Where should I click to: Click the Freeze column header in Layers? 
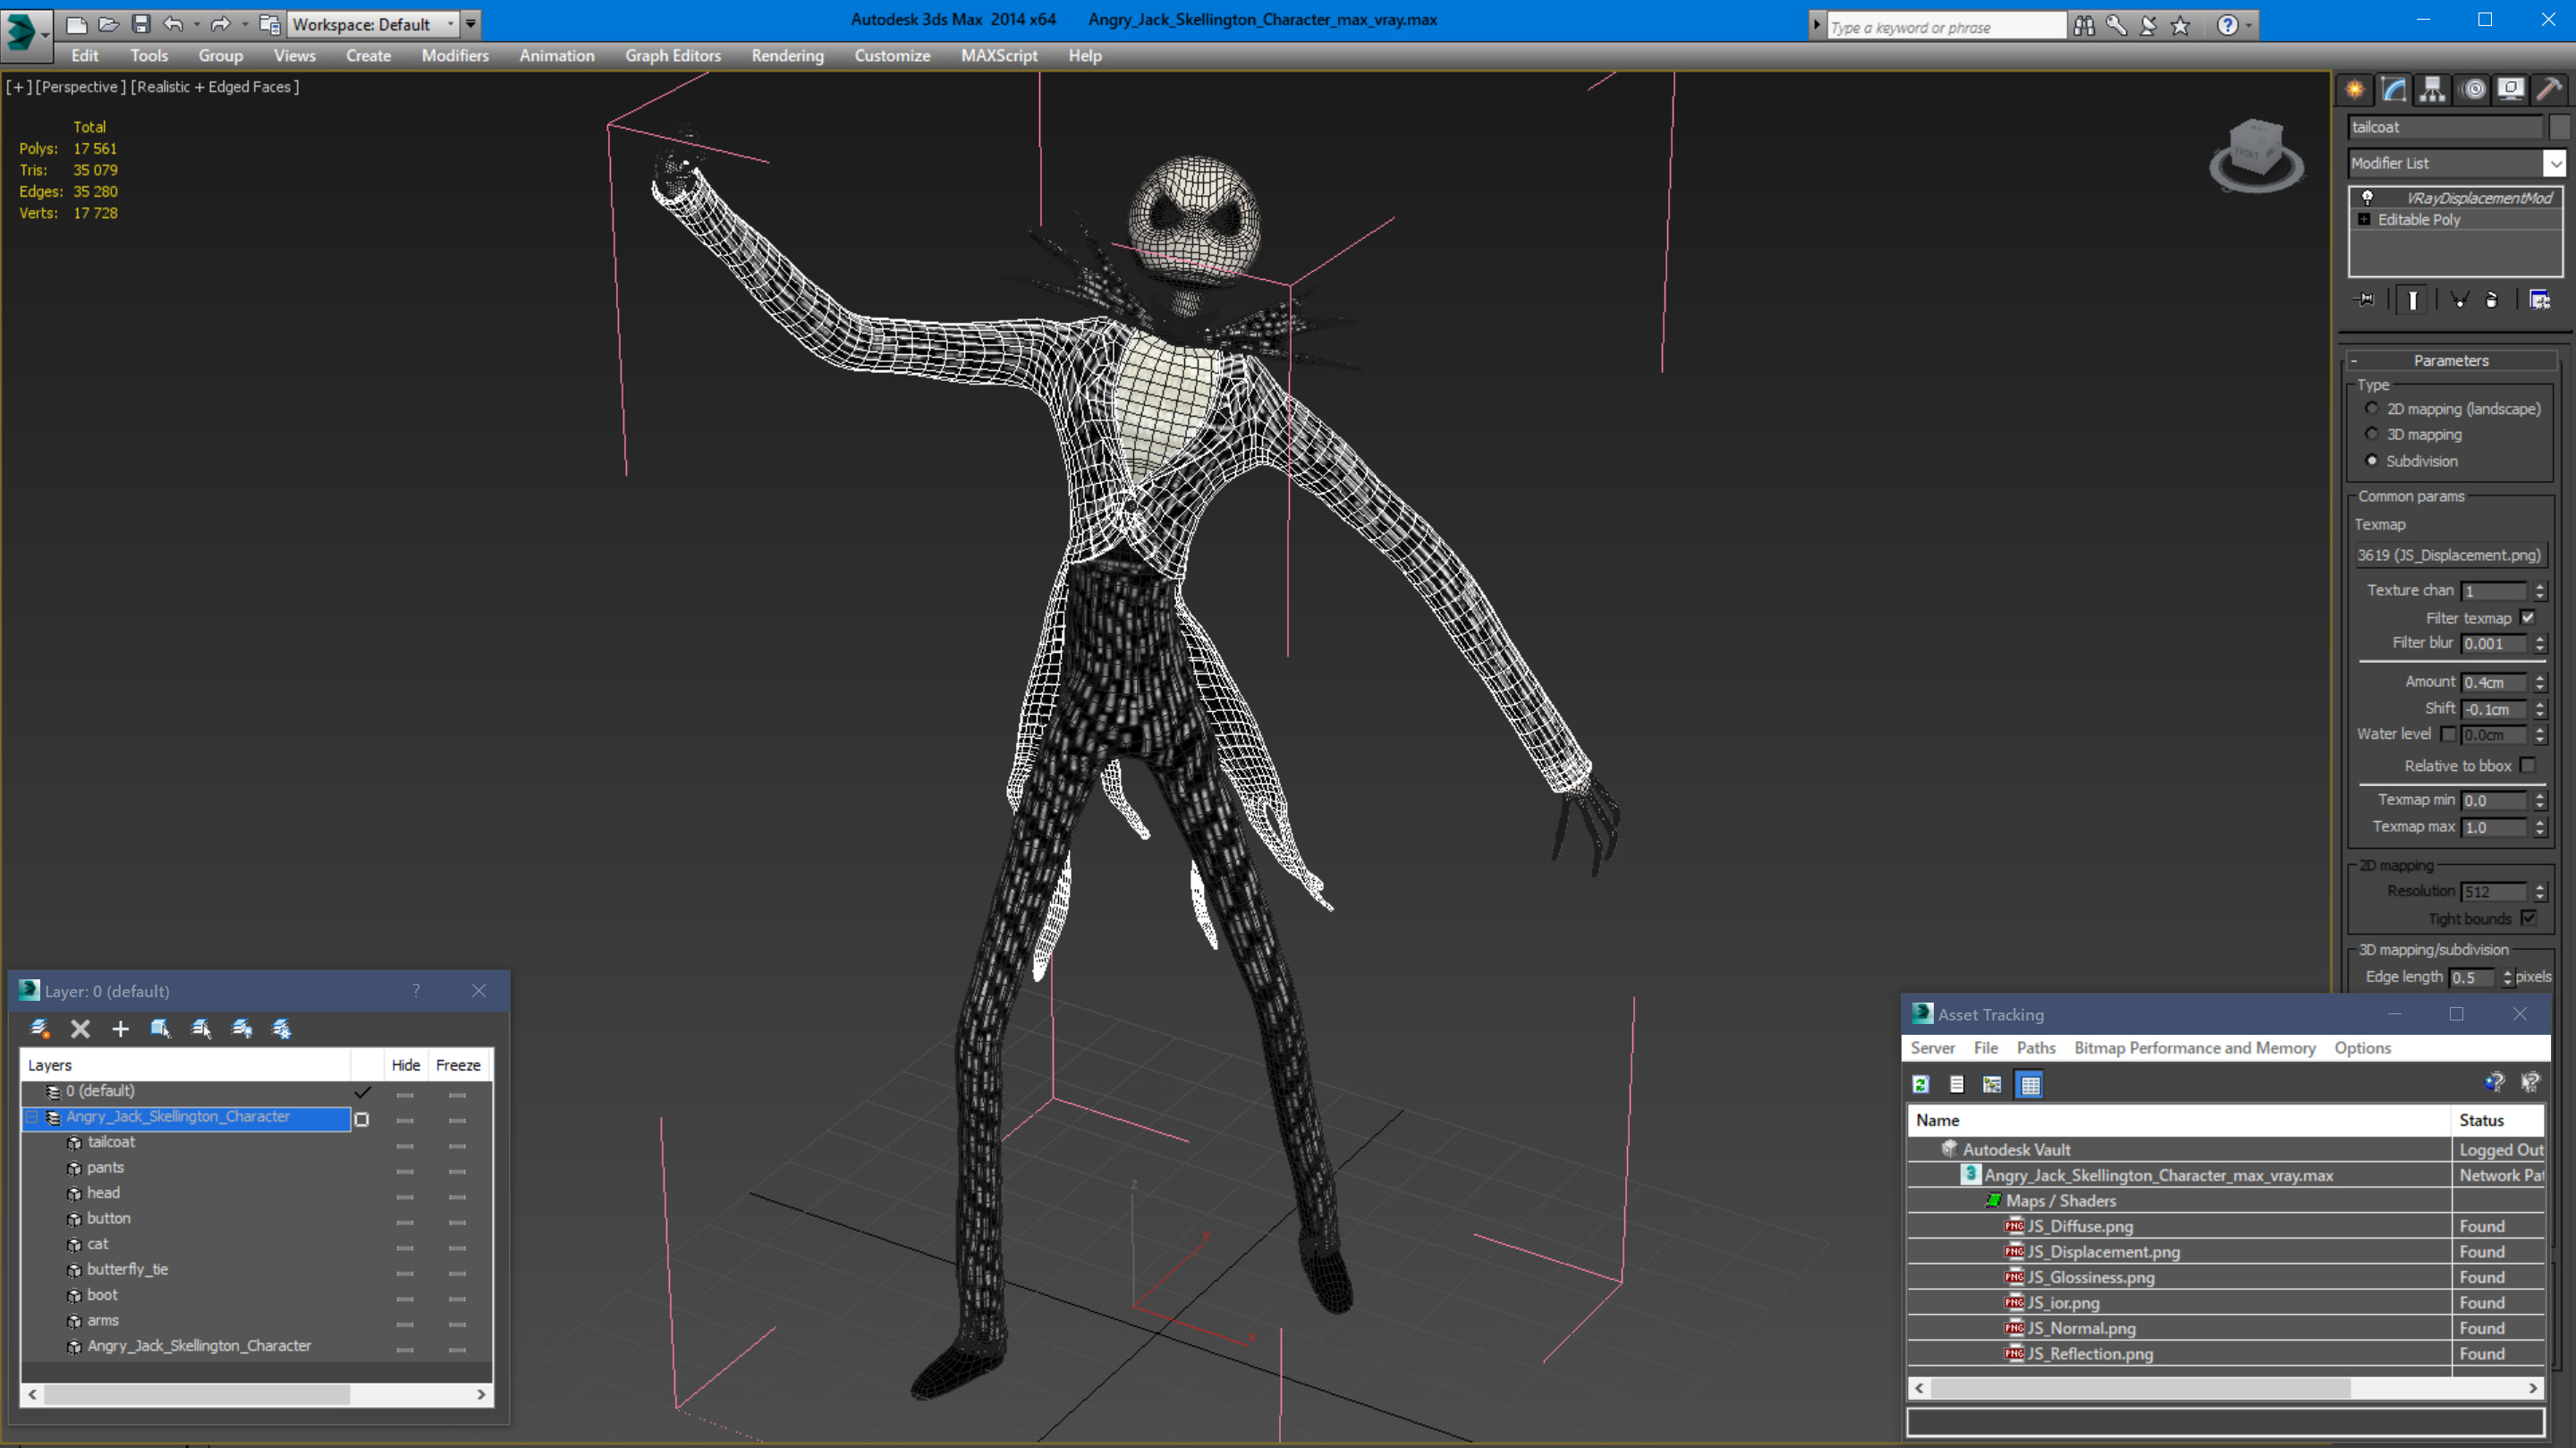coord(458,1065)
